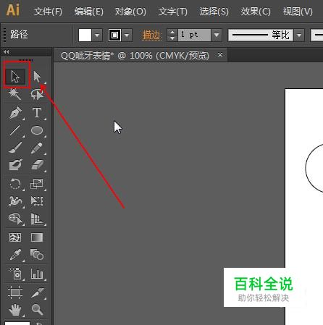Select the Symbol Sprayer tool
323x325 pixels.
tap(15, 274)
